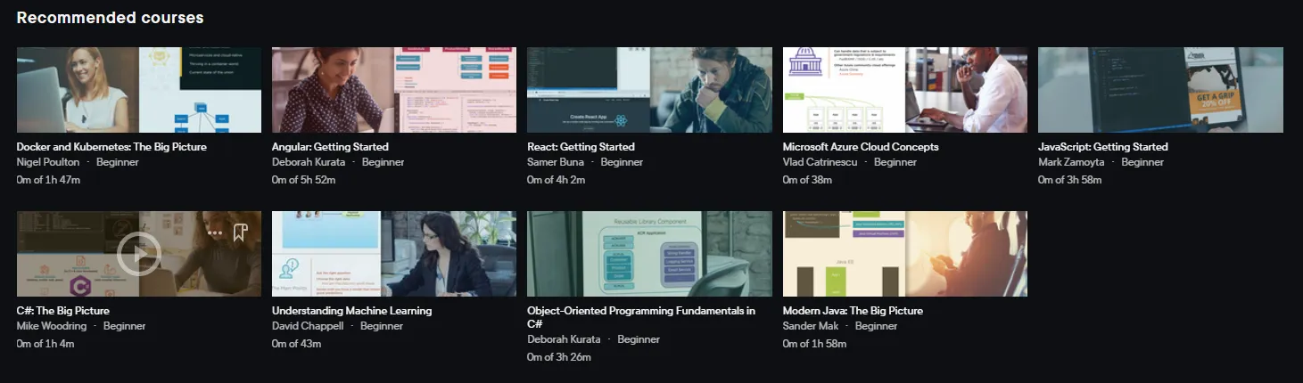Image resolution: width=1303 pixels, height=383 pixels.
Task: Click the Angular: Getting Started title
Action: coord(330,147)
